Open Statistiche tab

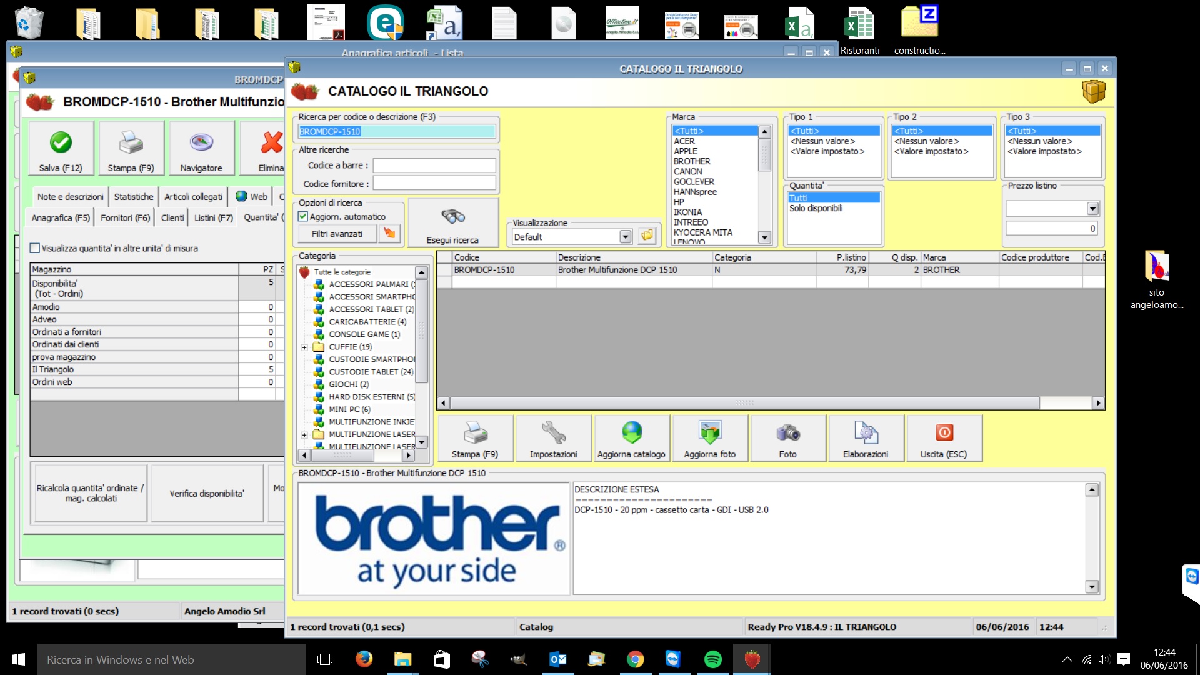[133, 196]
